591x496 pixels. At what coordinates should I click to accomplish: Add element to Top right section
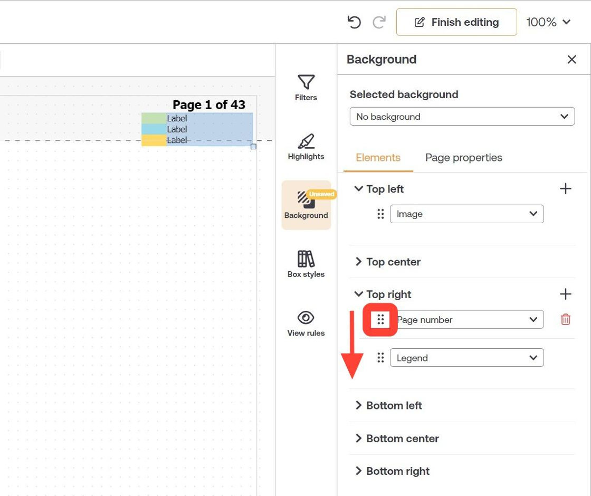click(x=565, y=294)
